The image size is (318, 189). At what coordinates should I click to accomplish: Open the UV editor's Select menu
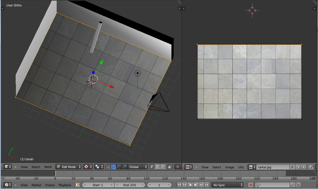[x=217, y=167]
